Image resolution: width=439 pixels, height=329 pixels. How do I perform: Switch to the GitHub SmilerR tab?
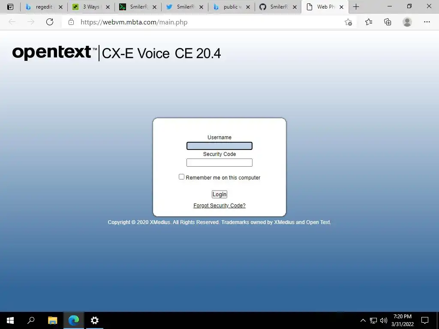point(278,7)
